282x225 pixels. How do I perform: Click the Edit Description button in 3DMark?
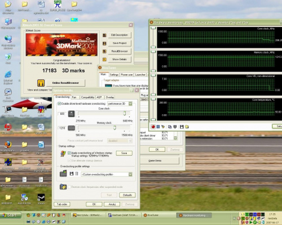coord(120,35)
